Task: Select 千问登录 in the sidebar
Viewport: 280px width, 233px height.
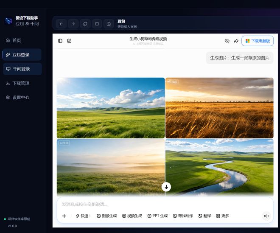Action: 22,69
